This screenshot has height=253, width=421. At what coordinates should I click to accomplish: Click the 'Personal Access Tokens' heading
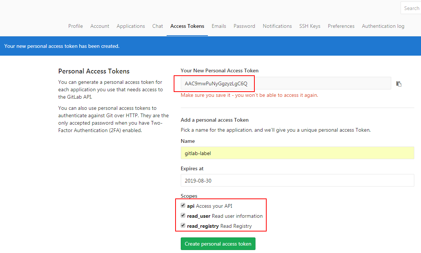click(x=94, y=71)
